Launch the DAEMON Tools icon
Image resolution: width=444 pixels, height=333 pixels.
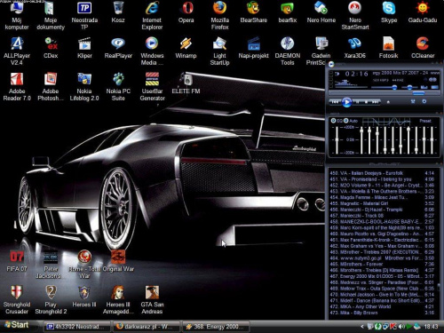click(x=288, y=51)
